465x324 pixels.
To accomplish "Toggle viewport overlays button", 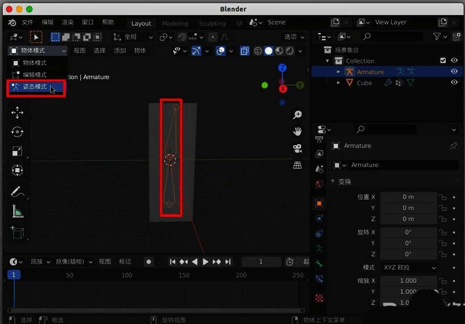I will tap(220, 51).
